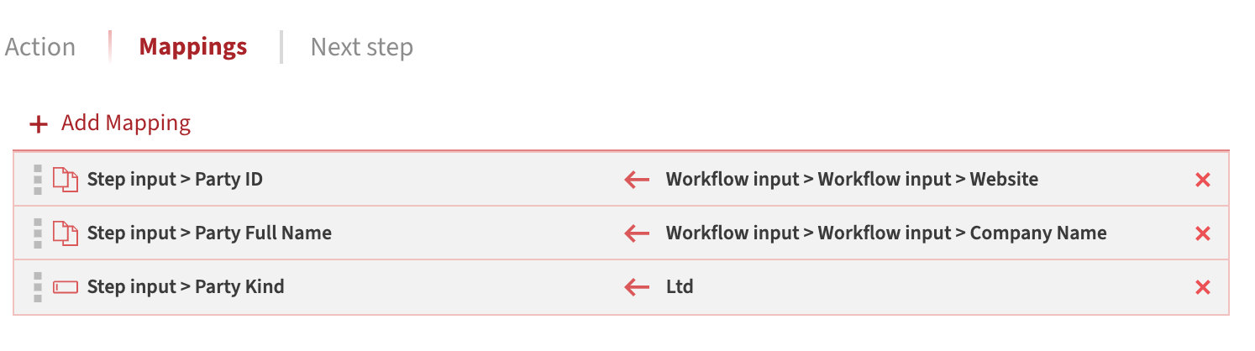The width and height of the screenshot is (1255, 351).
Task: Click the arrow icon in Party Full Name row
Action: pyautogui.click(x=637, y=233)
